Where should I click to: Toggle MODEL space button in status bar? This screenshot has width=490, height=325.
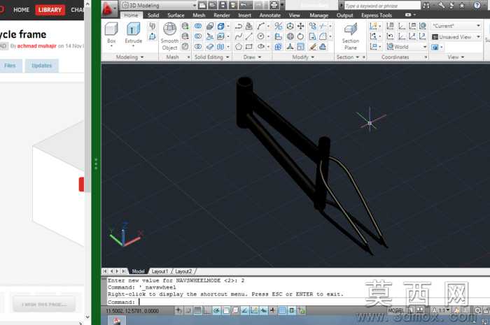point(395,310)
